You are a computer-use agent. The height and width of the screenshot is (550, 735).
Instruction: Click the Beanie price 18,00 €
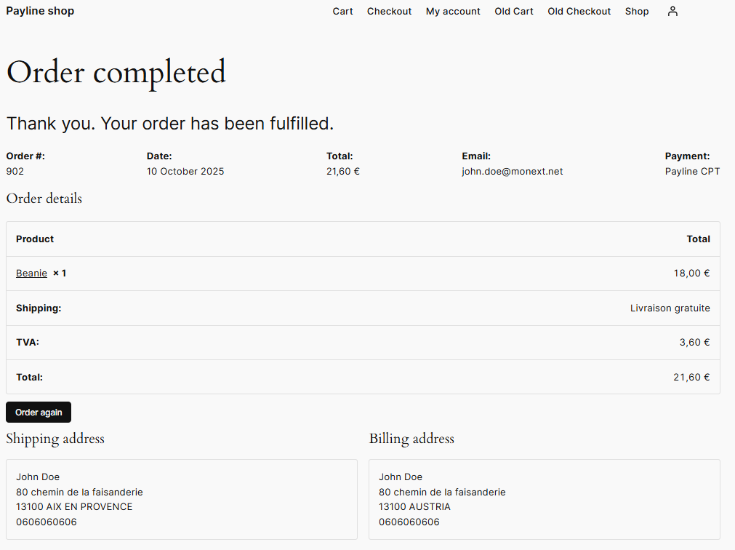pos(691,273)
